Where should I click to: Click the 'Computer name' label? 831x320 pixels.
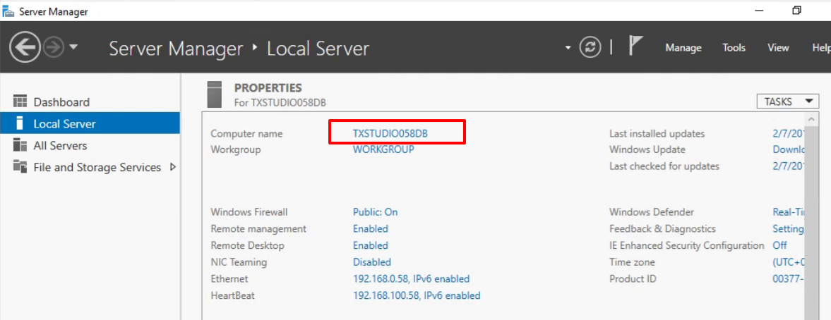[246, 134]
